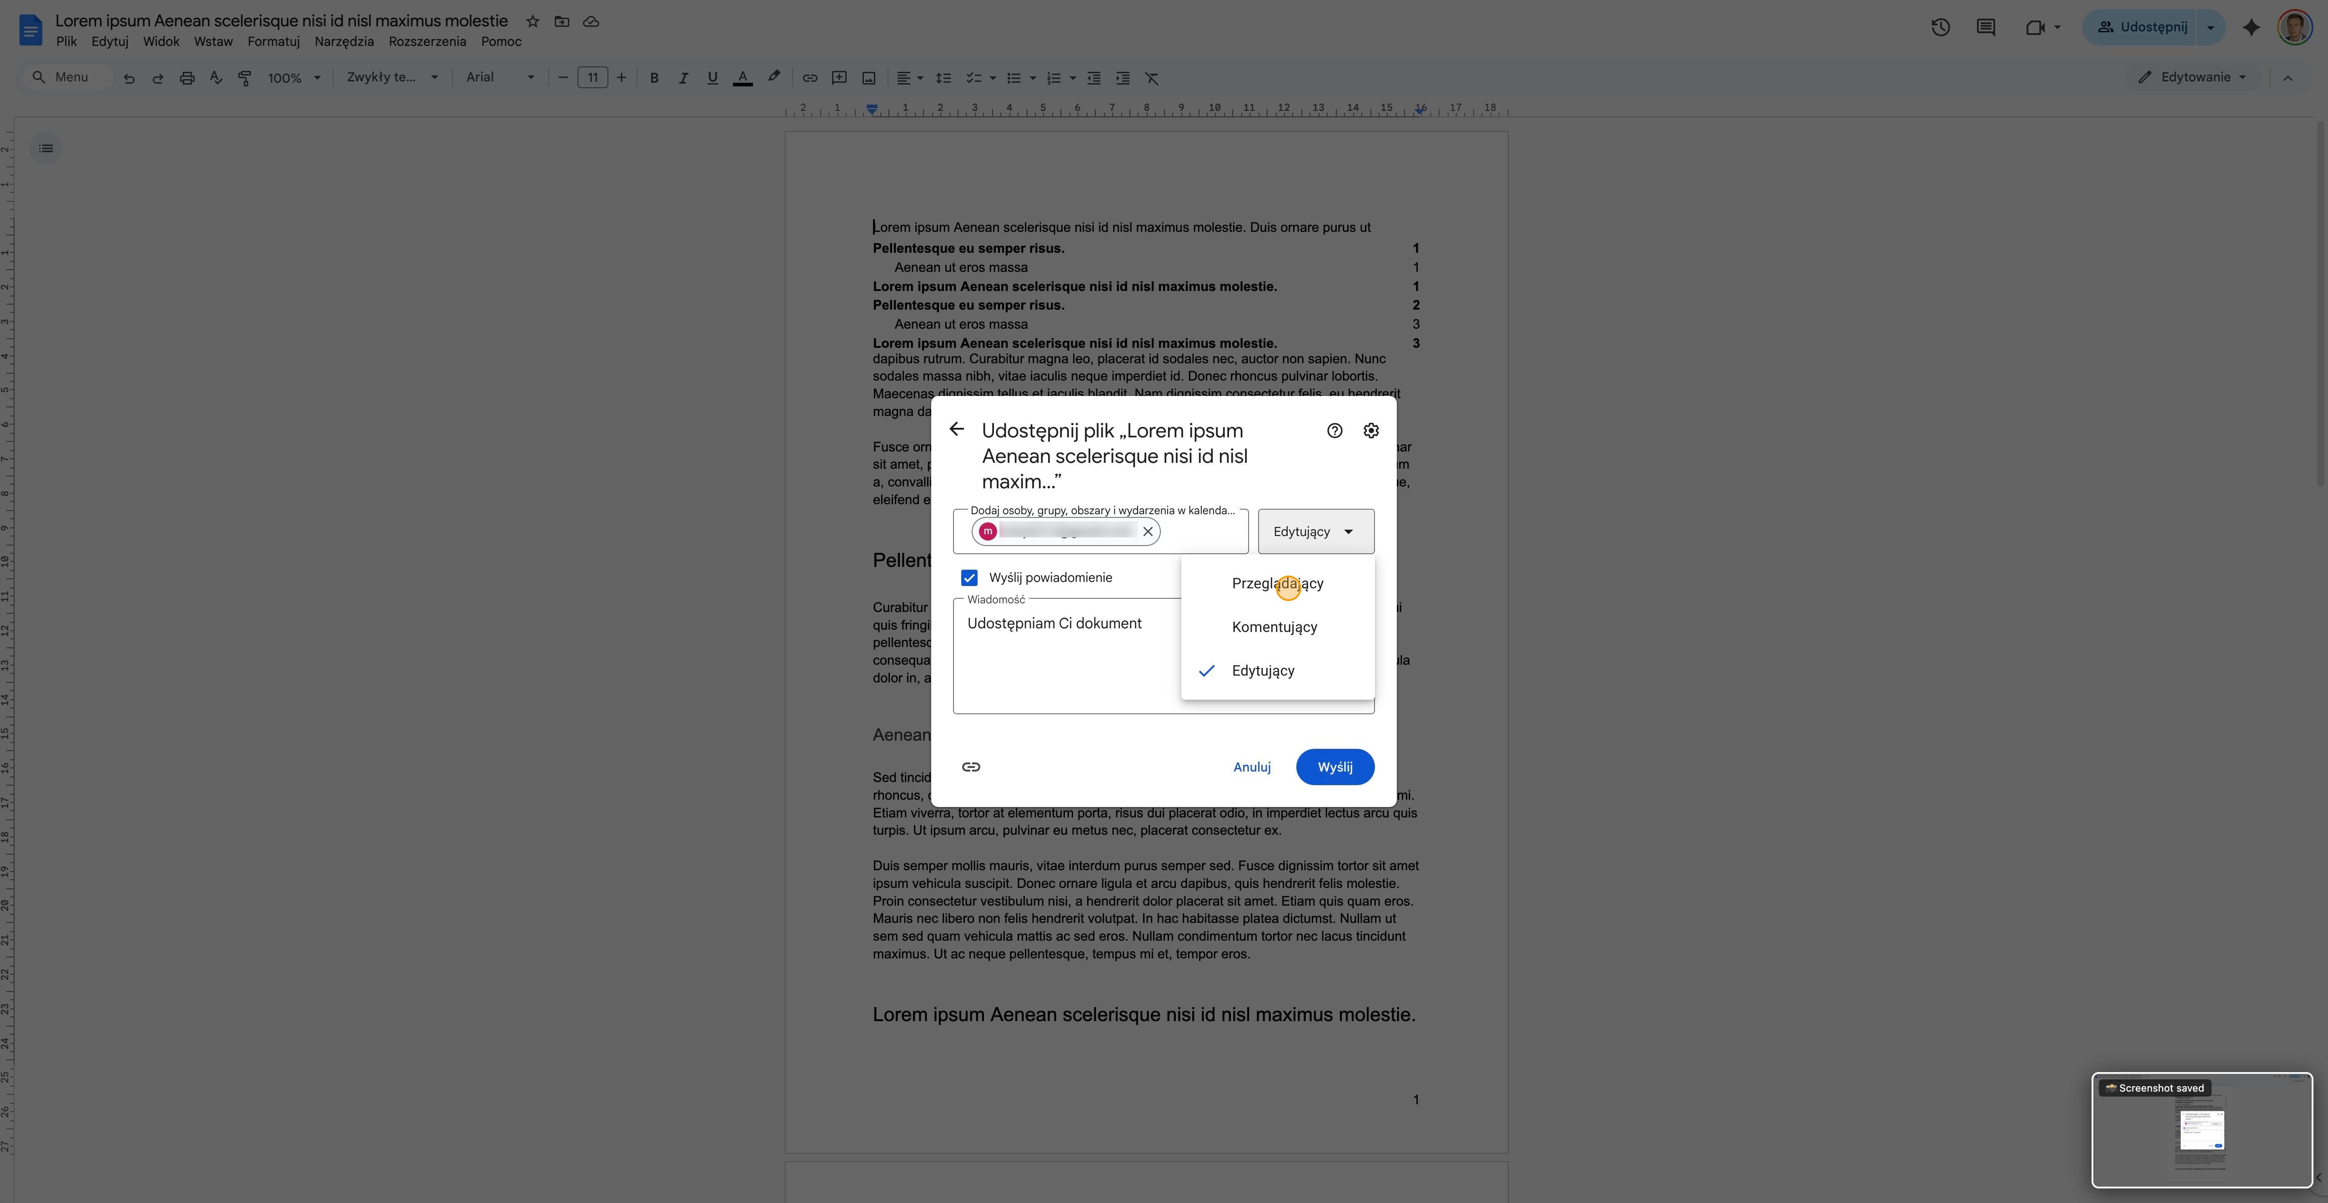
Task: Click the Anuluj button
Action: pos(1252,767)
